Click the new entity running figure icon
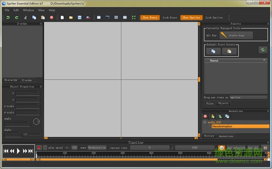The width and height of the screenshot is (272, 169). click(213, 116)
